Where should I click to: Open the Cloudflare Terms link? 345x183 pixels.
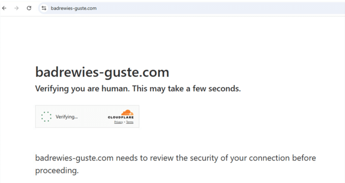coord(130,122)
